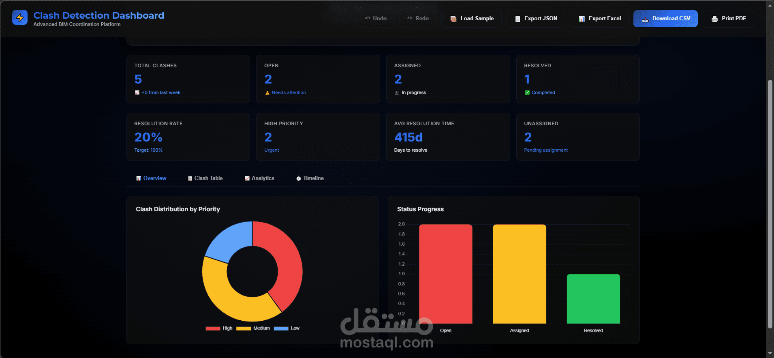Click the green Resolved bar

coord(593,299)
